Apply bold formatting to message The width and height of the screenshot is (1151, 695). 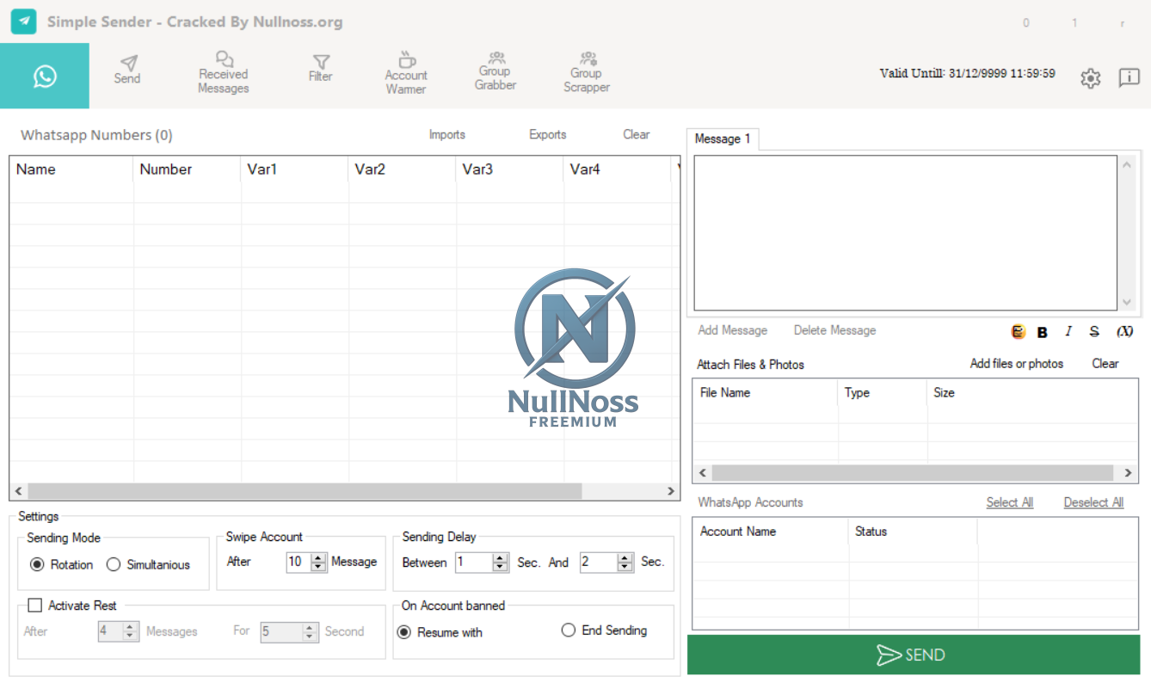click(x=1043, y=332)
